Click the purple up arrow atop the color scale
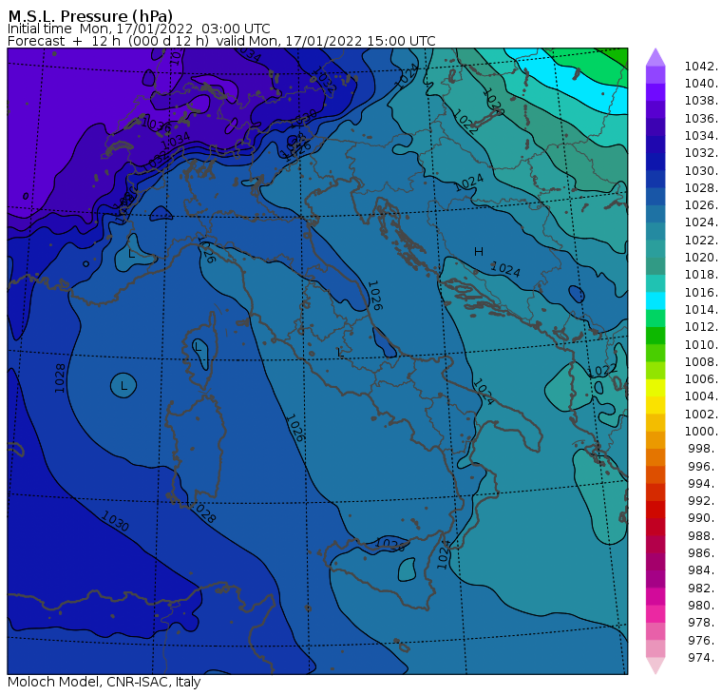The width and height of the screenshot is (722, 695). click(x=655, y=57)
